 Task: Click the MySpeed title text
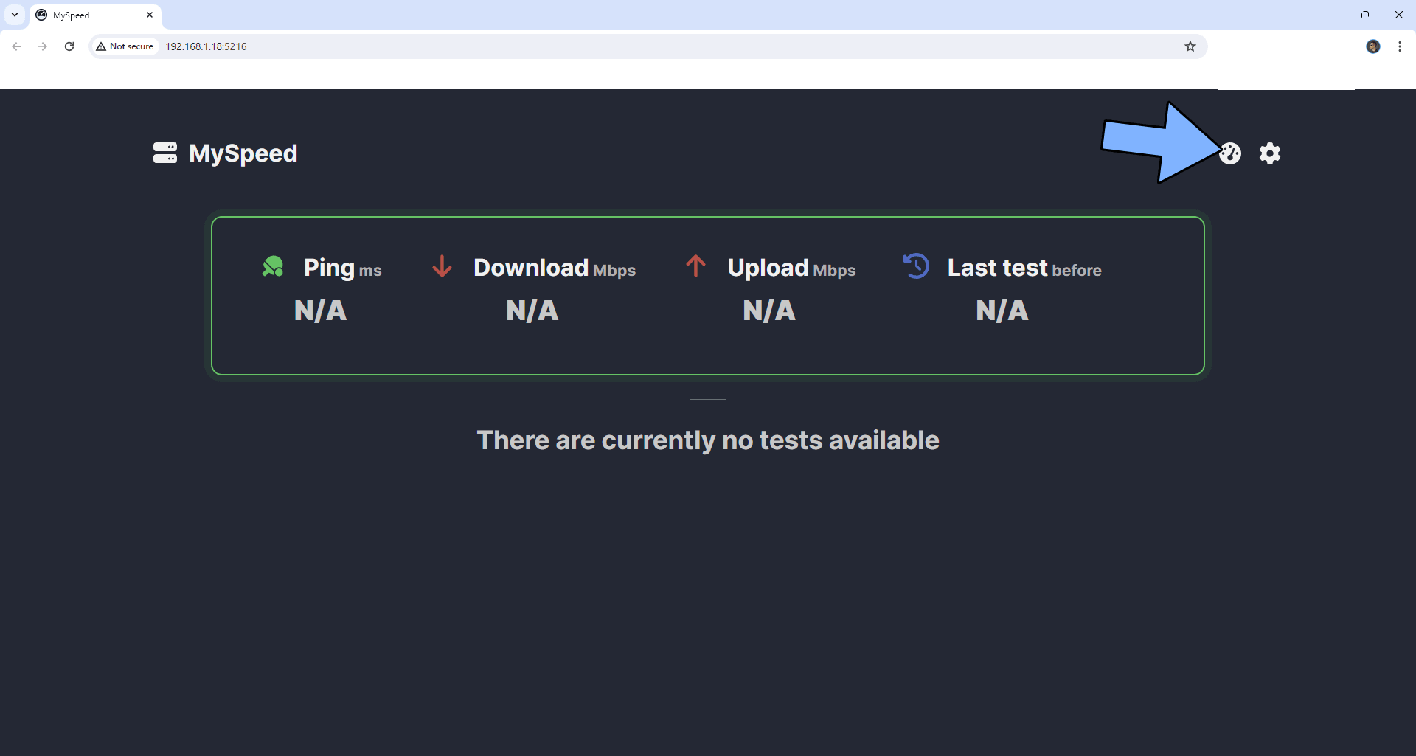[x=243, y=153]
